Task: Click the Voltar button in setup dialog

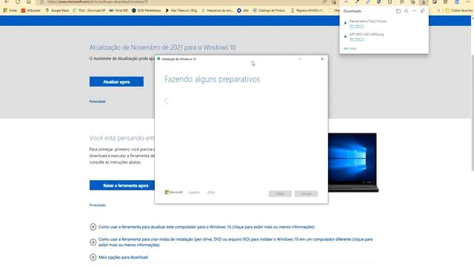Action: pos(280,194)
